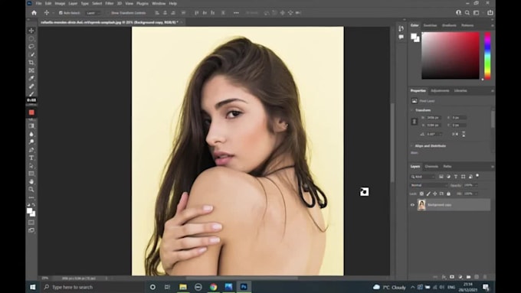Select the Gradient tool
The height and width of the screenshot is (293, 521).
[x=31, y=126]
